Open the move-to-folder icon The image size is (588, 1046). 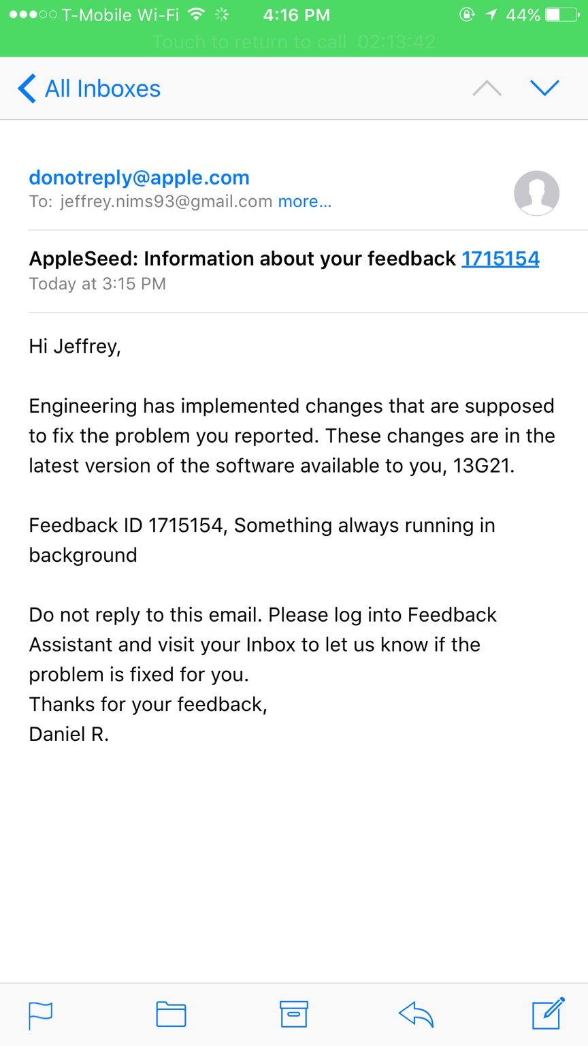coord(171,1015)
